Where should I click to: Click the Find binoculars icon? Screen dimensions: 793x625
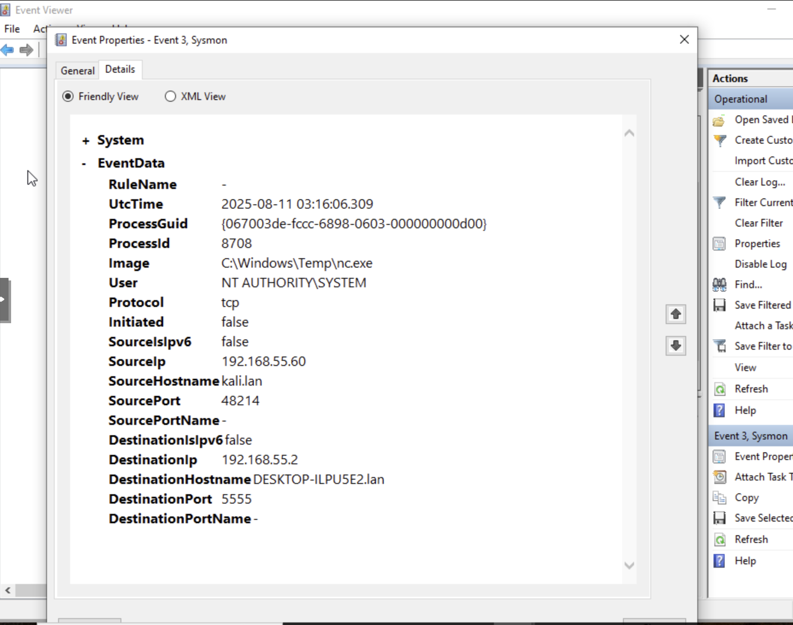[720, 284]
